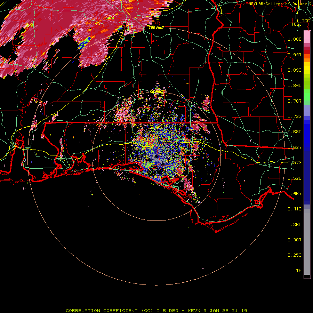Click the 100 NMI range ring label
This screenshot has width=313, height=313.
coord(156,27)
